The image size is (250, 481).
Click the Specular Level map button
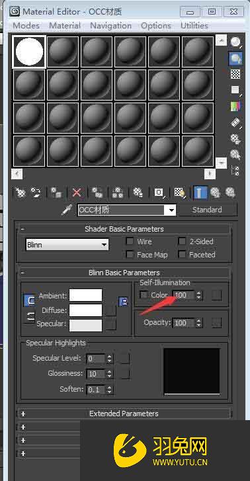click(125, 359)
